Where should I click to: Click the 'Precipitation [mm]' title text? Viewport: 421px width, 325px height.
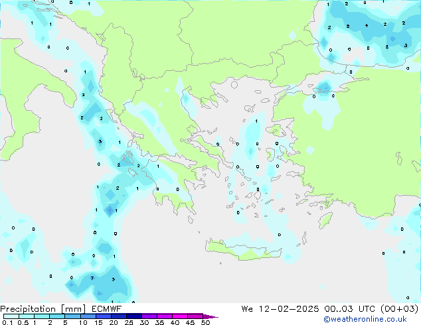[x=43, y=309]
